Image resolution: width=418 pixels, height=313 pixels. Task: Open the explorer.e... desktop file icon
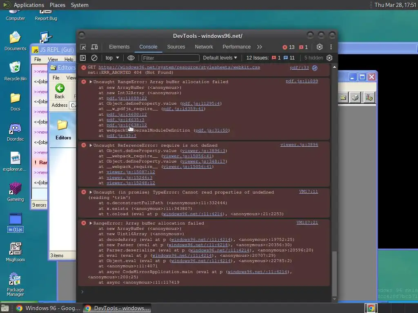coord(15,161)
